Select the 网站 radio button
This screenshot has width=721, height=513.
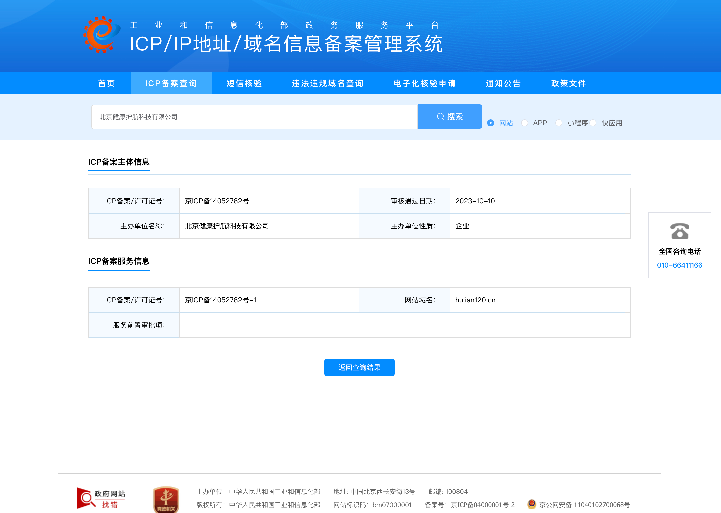pyautogui.click(x=490, y=123)
